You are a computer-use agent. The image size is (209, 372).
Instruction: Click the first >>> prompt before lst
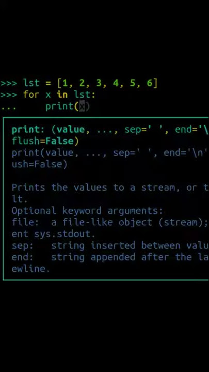point(9,83)
